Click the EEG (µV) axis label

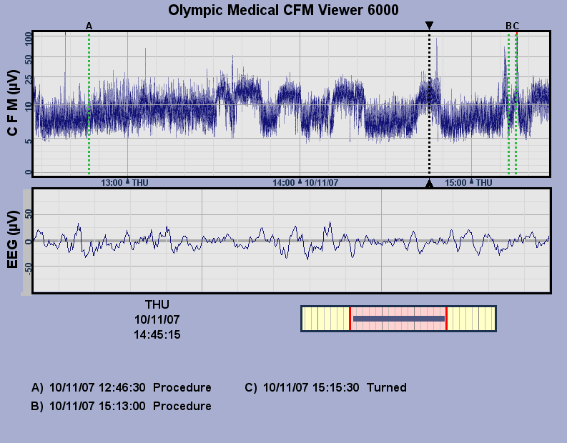pos(13,239)
